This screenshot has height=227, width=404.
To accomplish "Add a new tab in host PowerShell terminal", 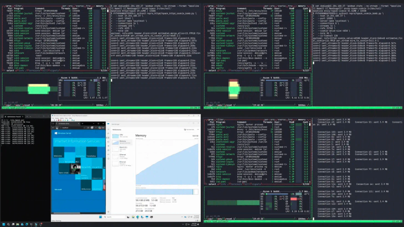I will [x=27, y=116].
